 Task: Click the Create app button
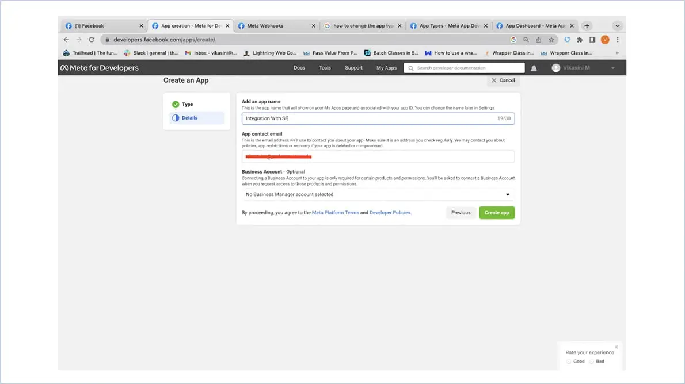[x=497, y=213]
